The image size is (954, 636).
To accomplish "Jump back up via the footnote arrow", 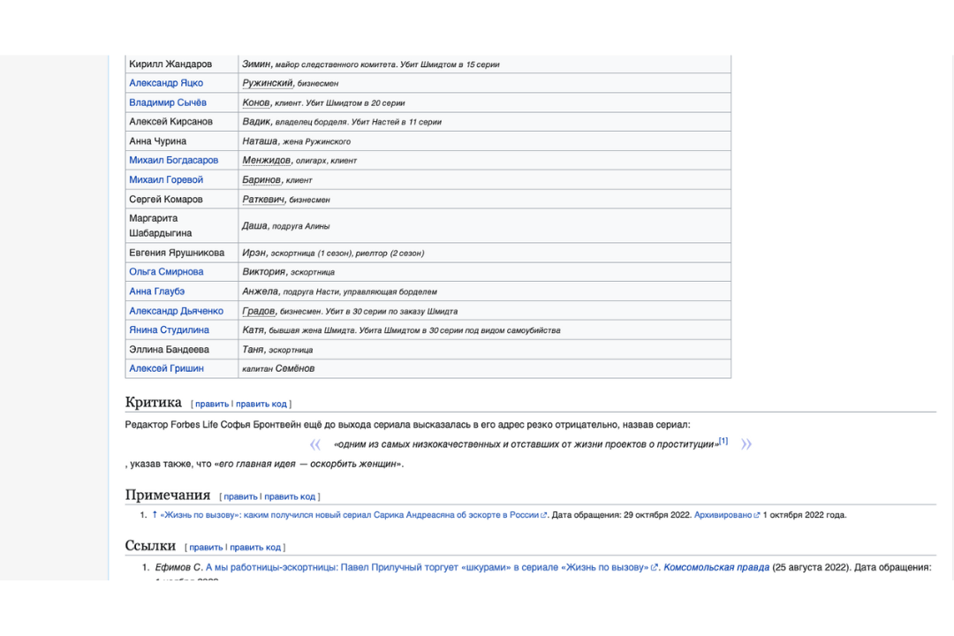I will [x=155, y=515].
